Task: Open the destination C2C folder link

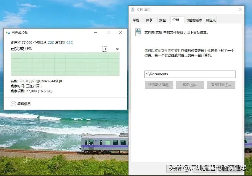Action: tap(69, 42)
